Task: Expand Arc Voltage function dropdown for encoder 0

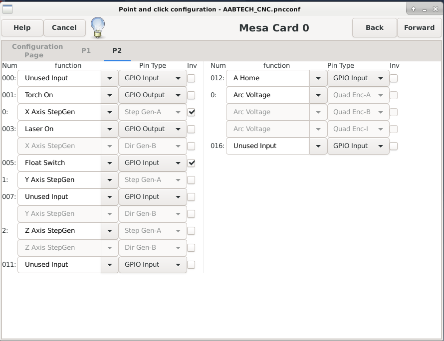Action: coord(318,95)
